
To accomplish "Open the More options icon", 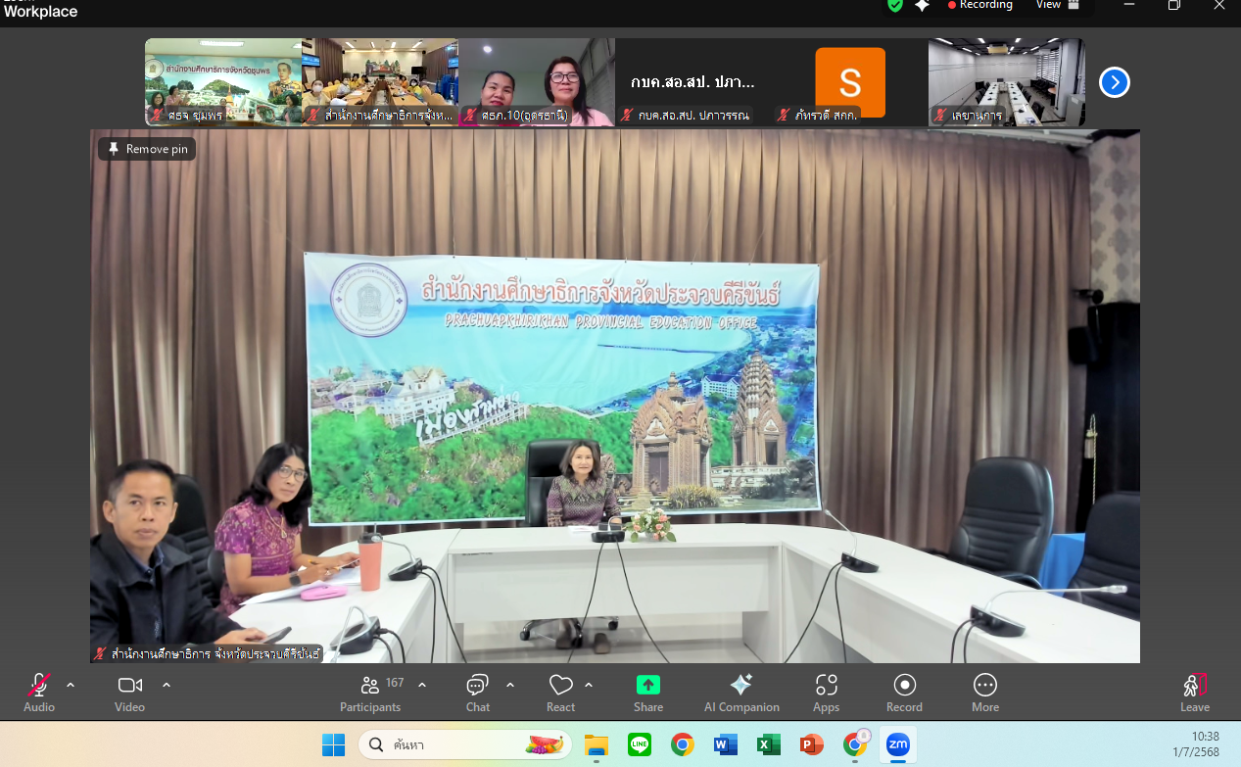I will (x=985, y=685).
